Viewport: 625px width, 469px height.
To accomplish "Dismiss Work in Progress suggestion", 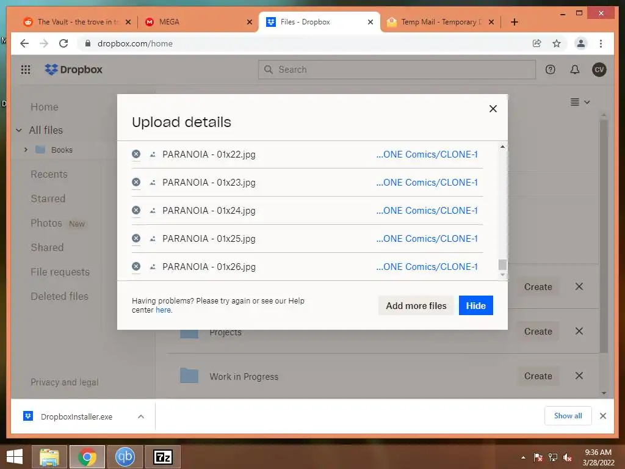I will 579,376.
